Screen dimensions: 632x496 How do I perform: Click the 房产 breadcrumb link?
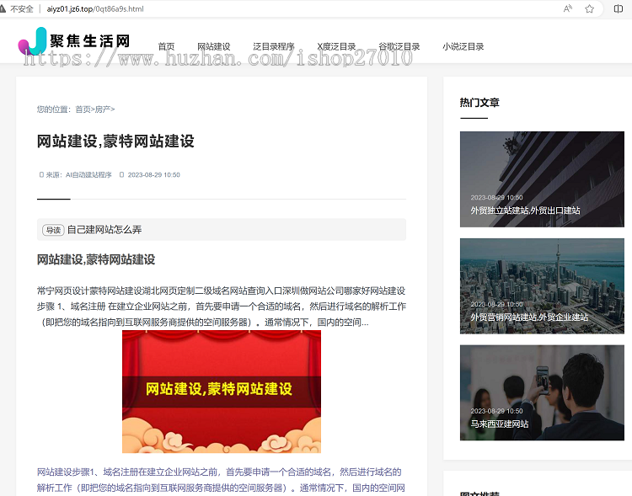pyautogui.click(x=102, y=109)
